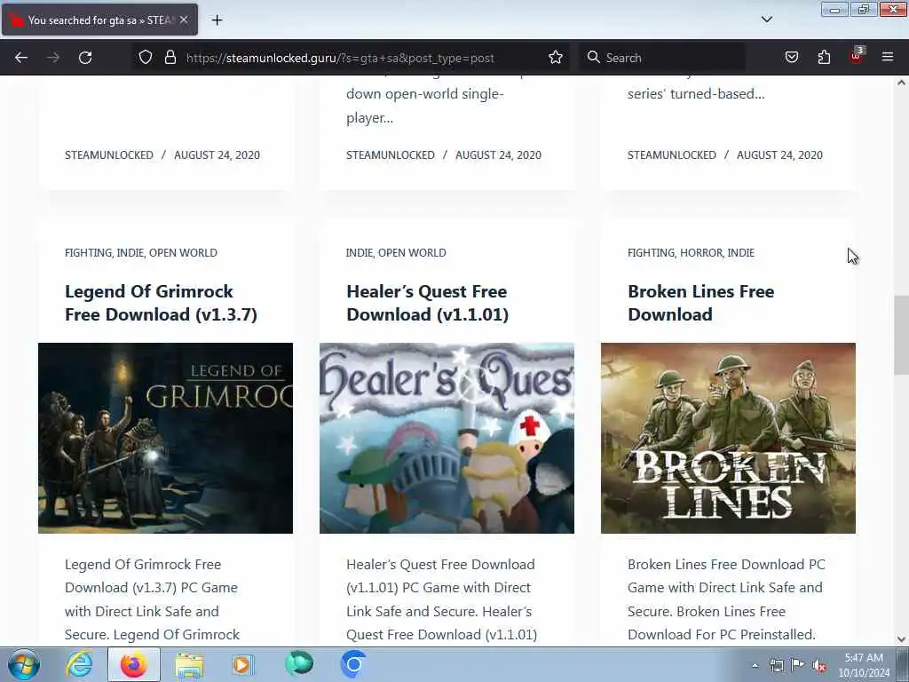
Task: Click the scrollbar down arrow
Action: [x=901, y=639]
